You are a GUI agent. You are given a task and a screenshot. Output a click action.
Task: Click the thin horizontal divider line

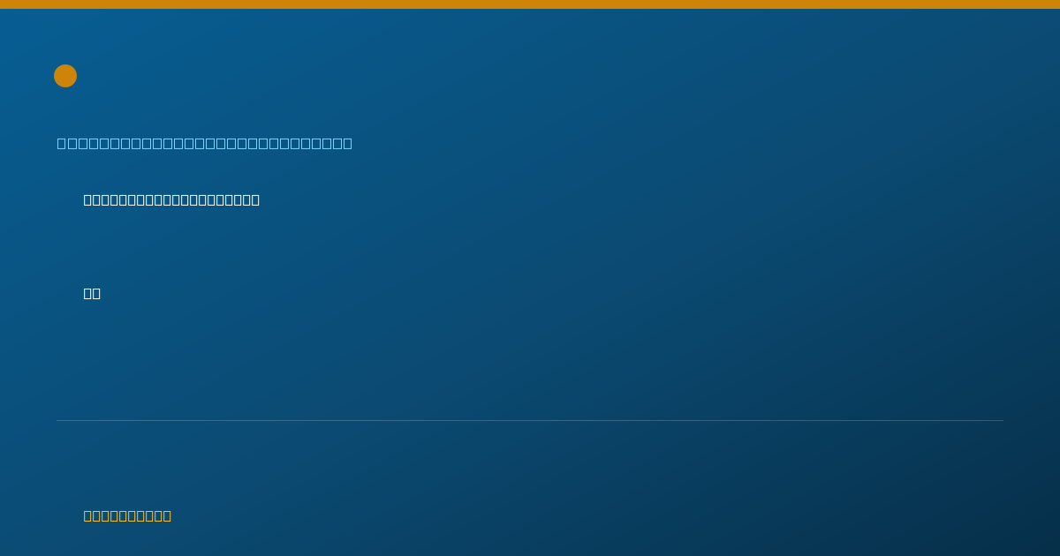point(530,420)
